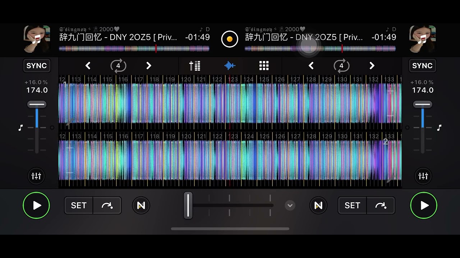Set cue point on left deck

79,205
